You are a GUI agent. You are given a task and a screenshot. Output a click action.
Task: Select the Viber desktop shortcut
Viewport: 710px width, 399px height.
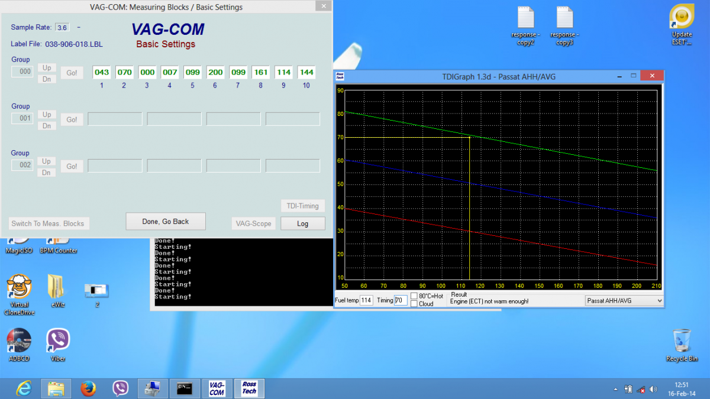click(58, 345)
